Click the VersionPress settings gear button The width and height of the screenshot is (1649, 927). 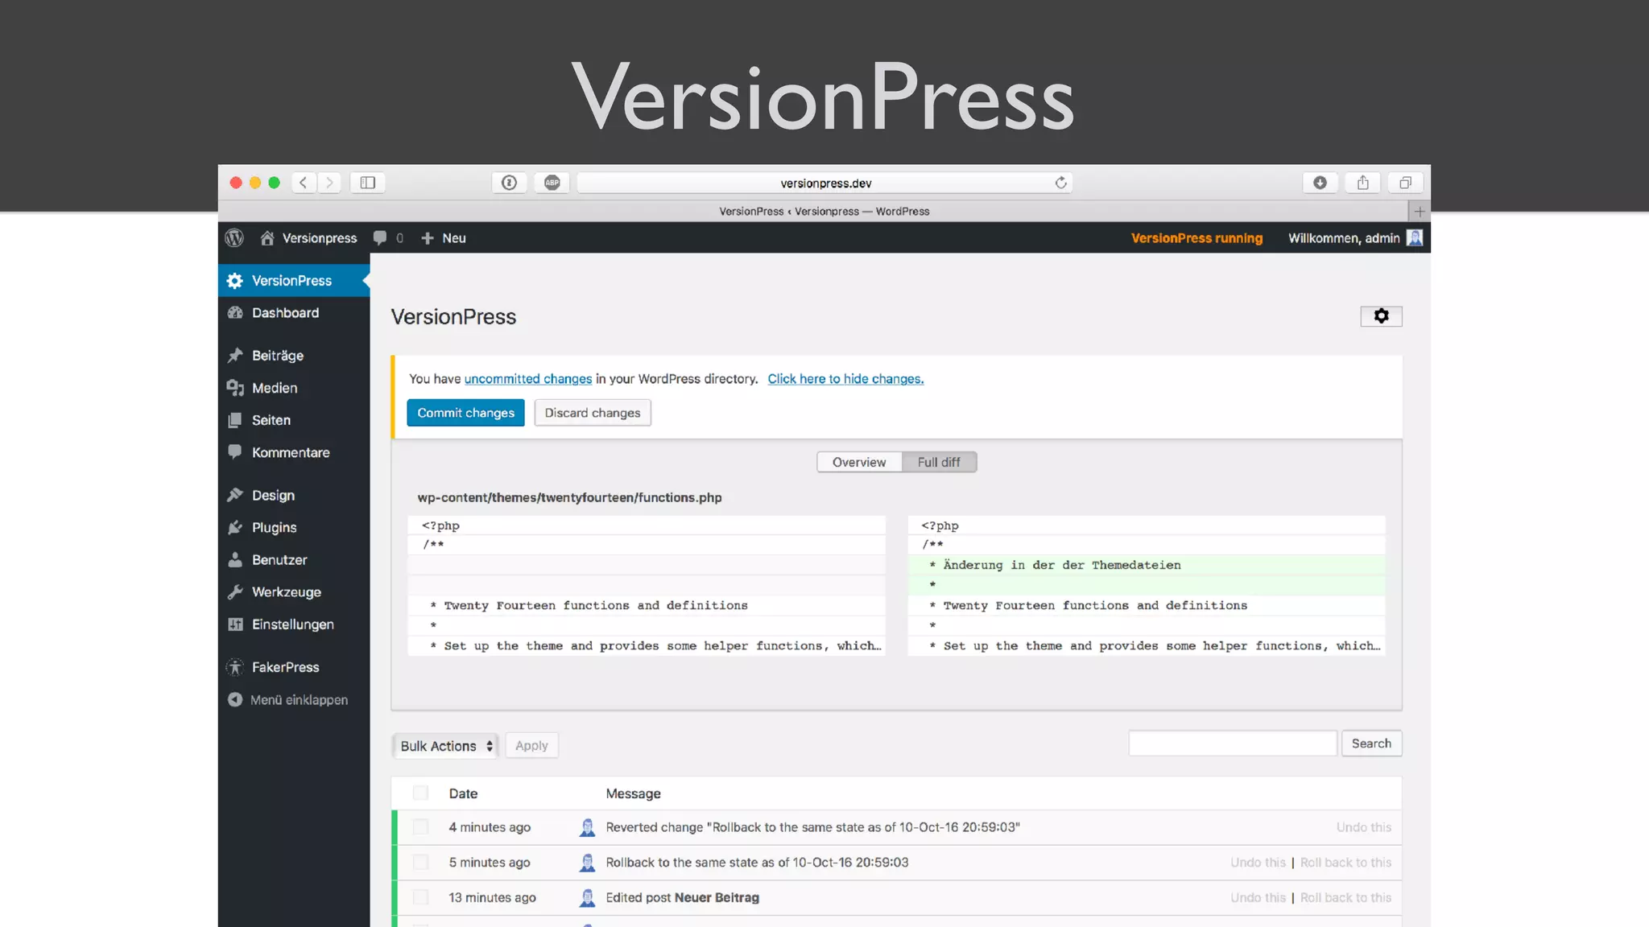1381,316
